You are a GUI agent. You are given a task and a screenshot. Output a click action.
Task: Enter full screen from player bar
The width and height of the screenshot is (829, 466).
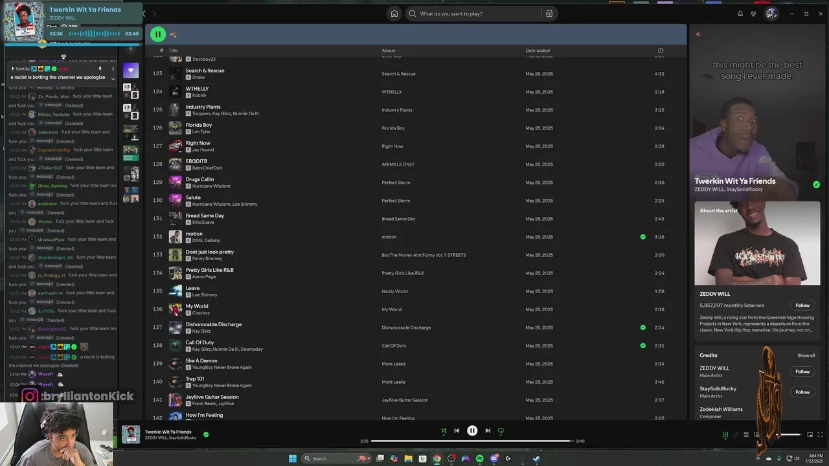click(821, 434)
